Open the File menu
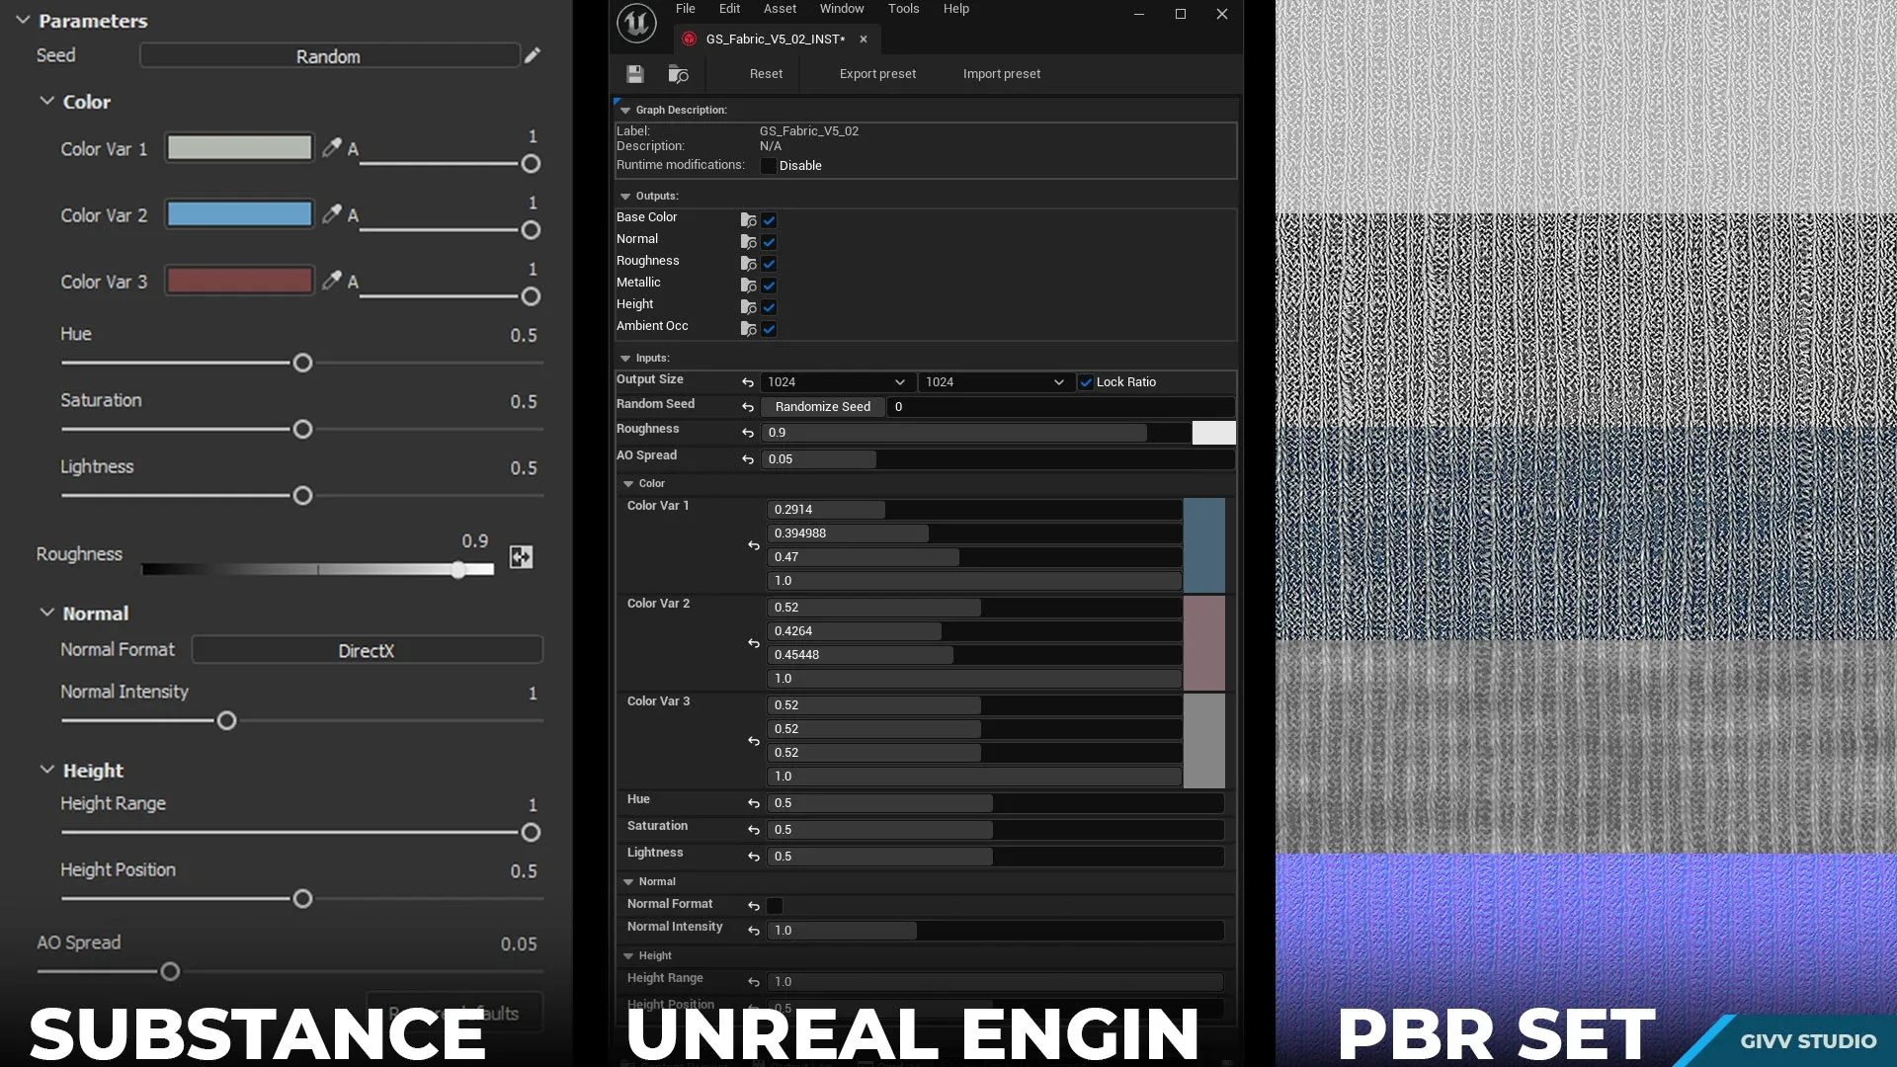This screenshot has width=1897, height=1067. tap(685, 9)
